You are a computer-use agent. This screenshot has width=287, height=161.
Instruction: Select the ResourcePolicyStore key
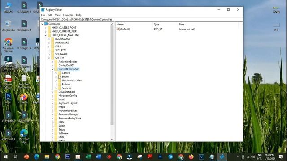pyautogui.click(x=70, y=118)
